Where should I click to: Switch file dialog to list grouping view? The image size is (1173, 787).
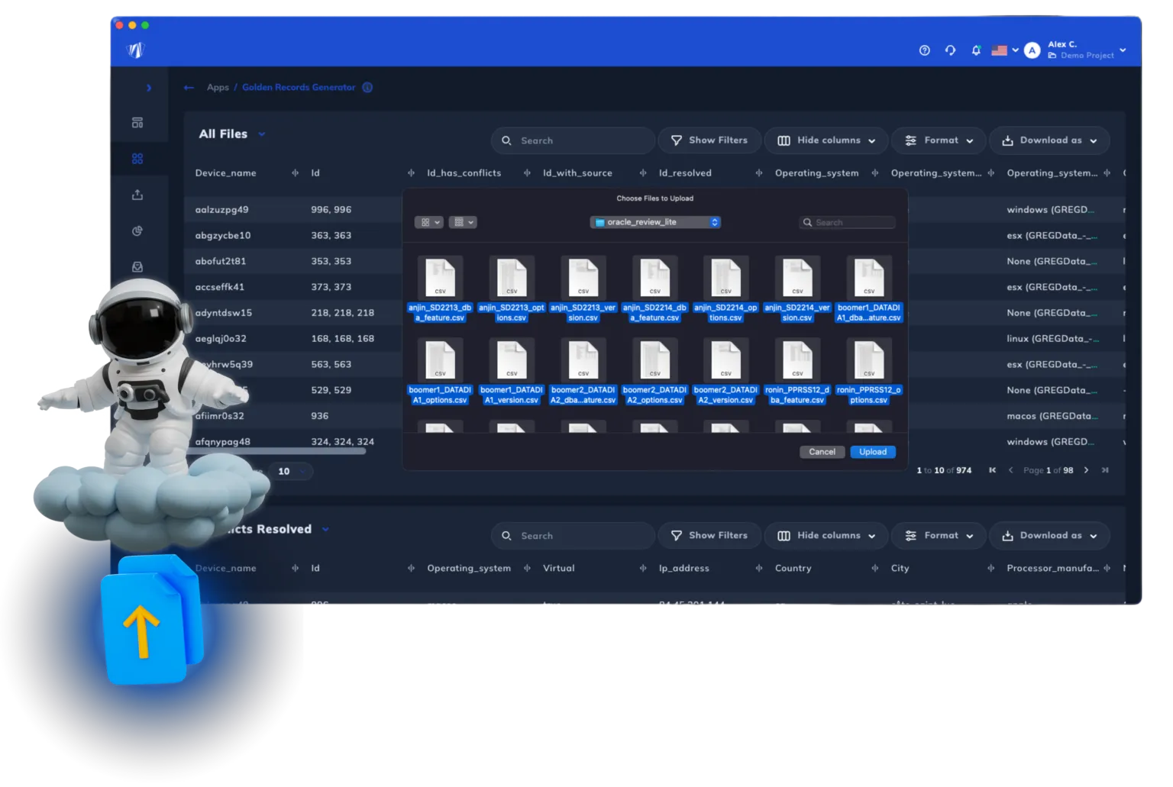462,222
